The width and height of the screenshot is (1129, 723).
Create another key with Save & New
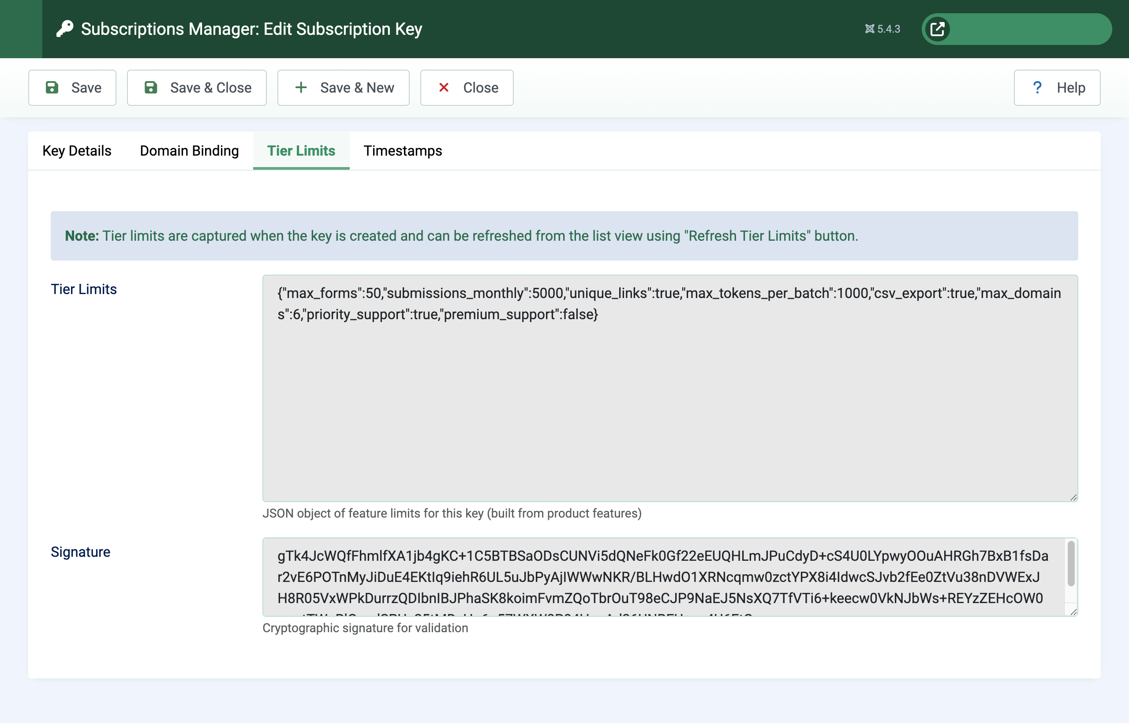pos(343,87)
